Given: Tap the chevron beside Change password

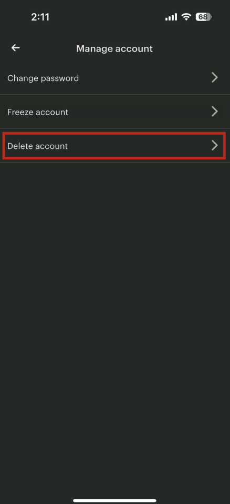Looking at the screenshot, I should (215, 77).
